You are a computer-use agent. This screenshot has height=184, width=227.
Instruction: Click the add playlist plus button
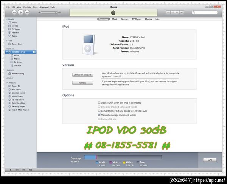11,170
